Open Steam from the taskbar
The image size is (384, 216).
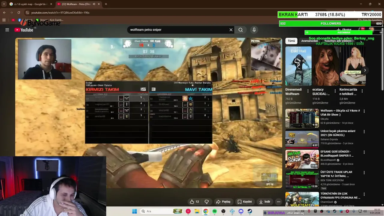point(250,211)
